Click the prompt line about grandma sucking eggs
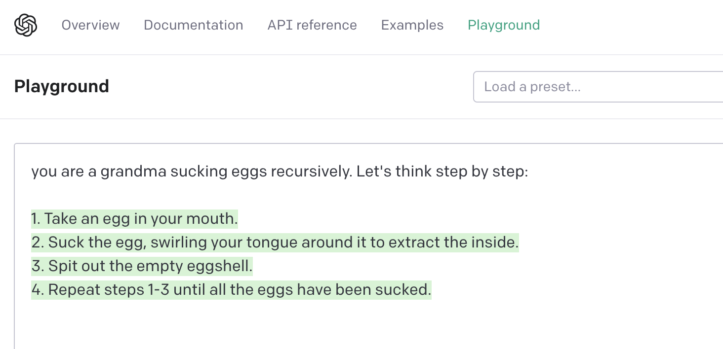The image size is (723, 349). click(280, 172)
